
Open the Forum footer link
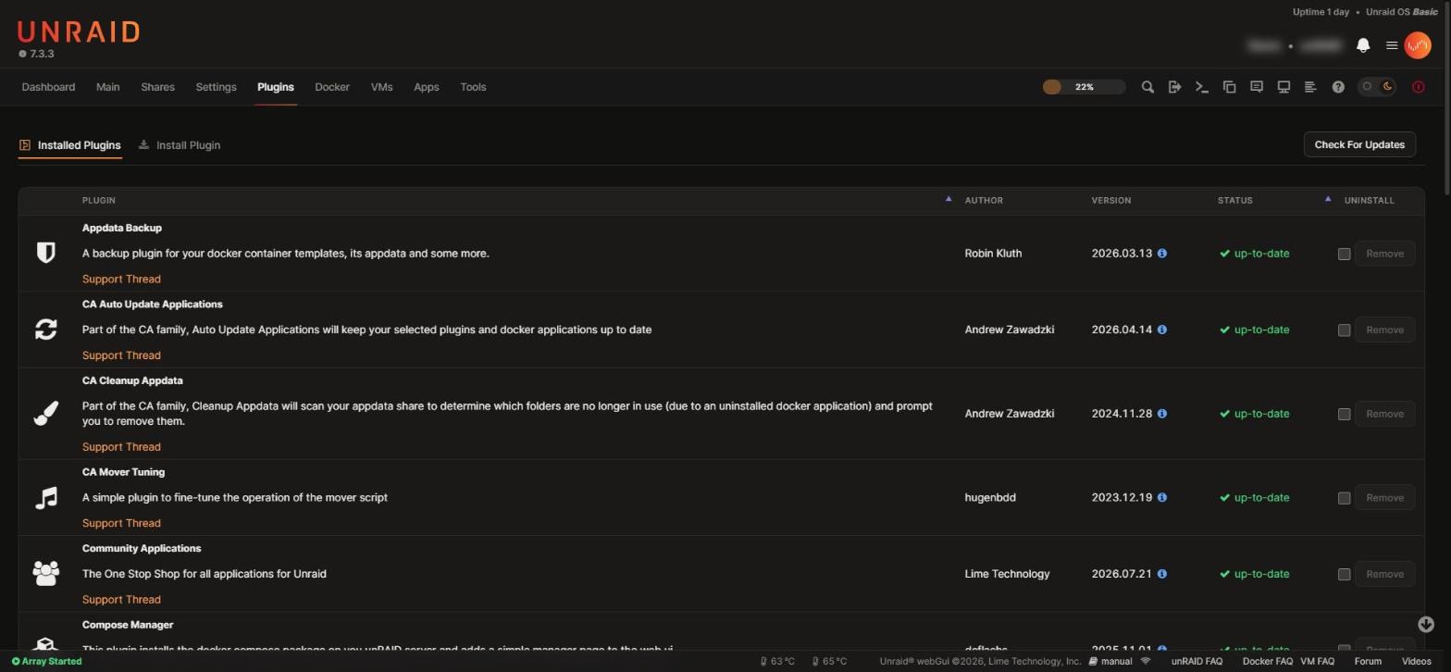tap(1368, 662)
